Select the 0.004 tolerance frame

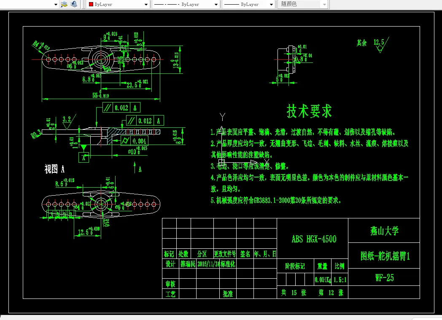pos(134,141)
